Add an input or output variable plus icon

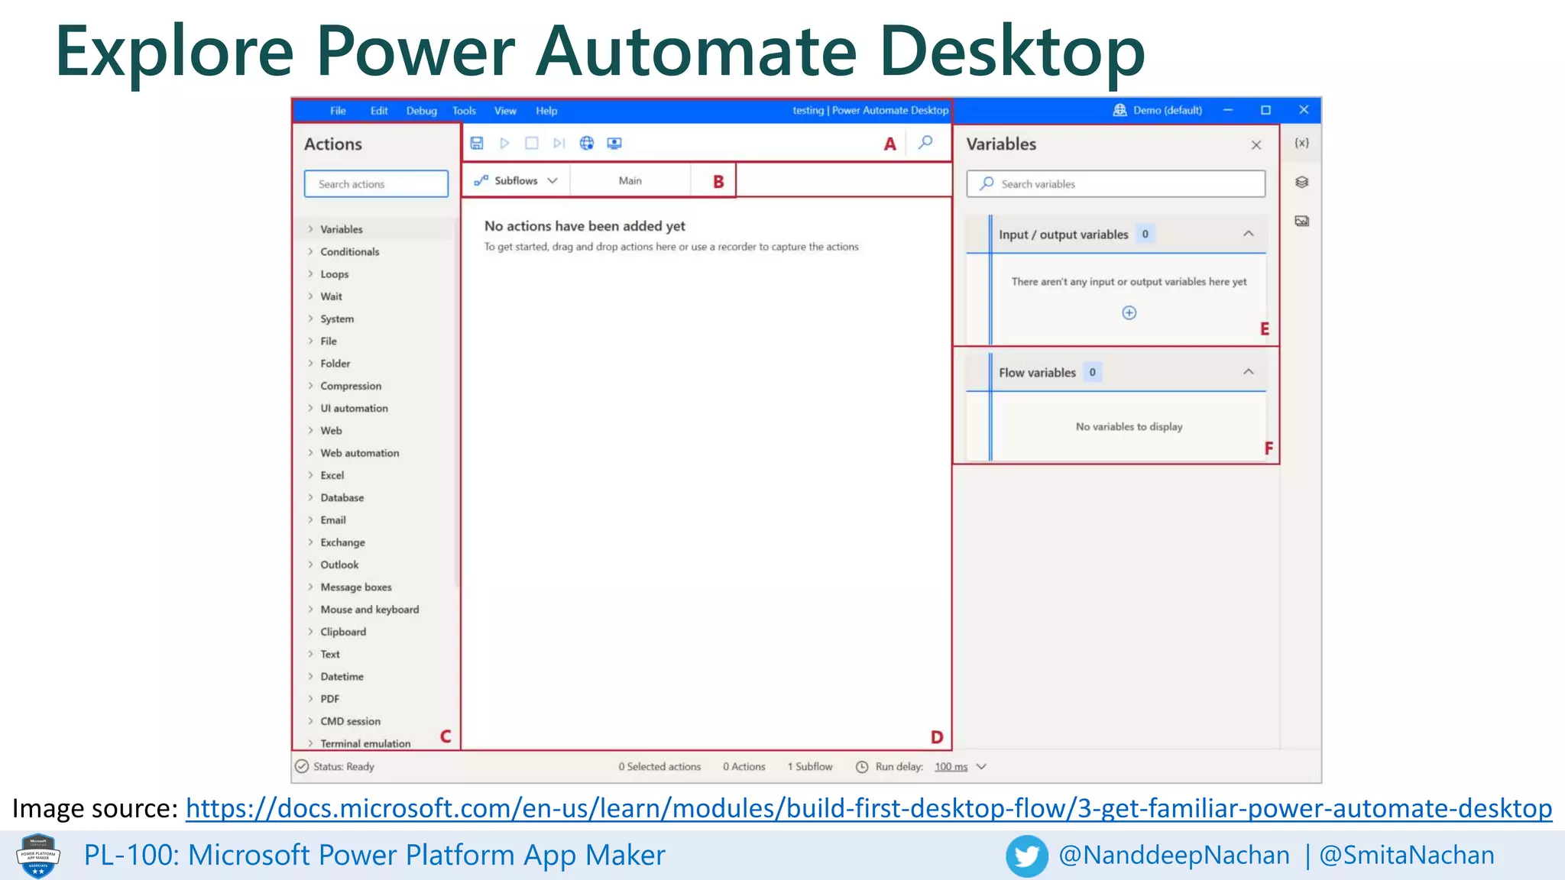pyautogui.click(x=1129, y=312)
